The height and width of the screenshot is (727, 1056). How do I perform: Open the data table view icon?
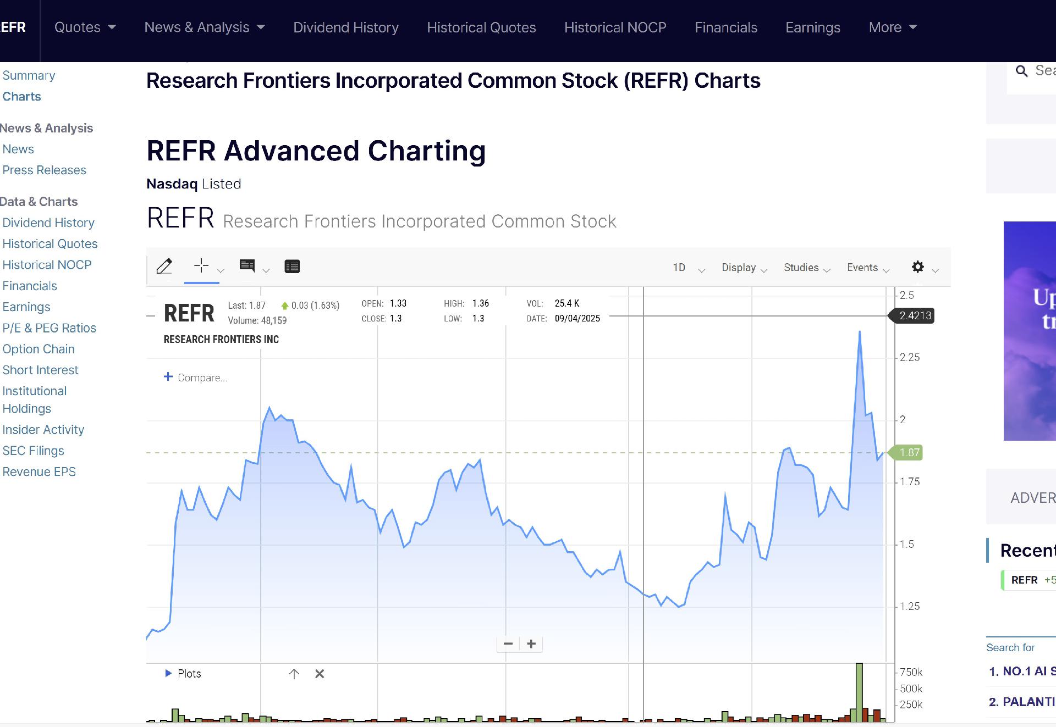pyautogui.click(x=292, y=267)
